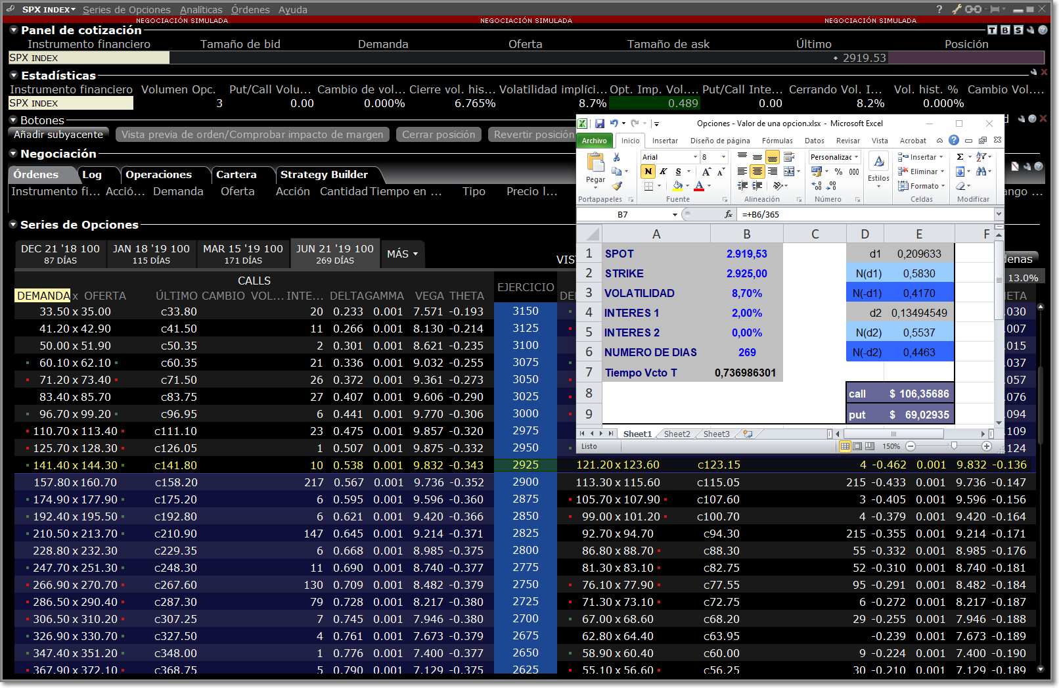This screenshot has height=688, width=1059.
Task: Toggle center horizontal alignment in Excel
Action: 757,172
